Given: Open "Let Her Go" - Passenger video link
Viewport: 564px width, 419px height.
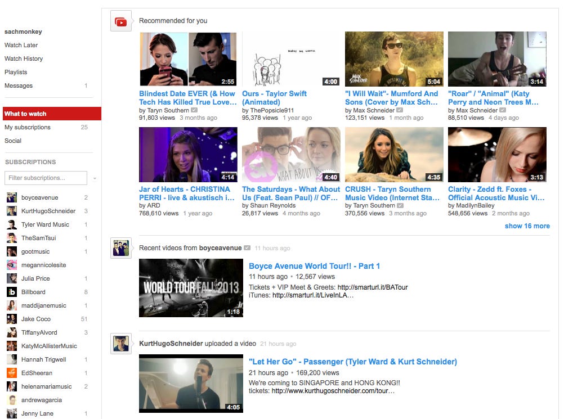Looking at the screenshot, I should click(x=353, y=362).
